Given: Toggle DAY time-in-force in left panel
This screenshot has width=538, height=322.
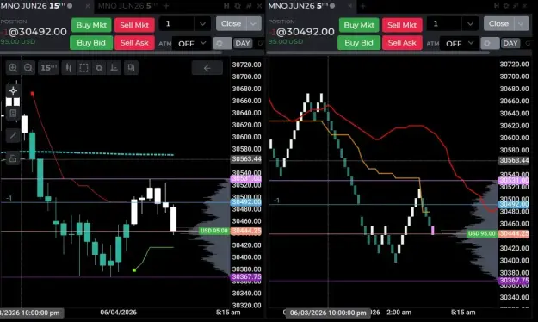Looking at the screenshot, I should pos(243,43).
